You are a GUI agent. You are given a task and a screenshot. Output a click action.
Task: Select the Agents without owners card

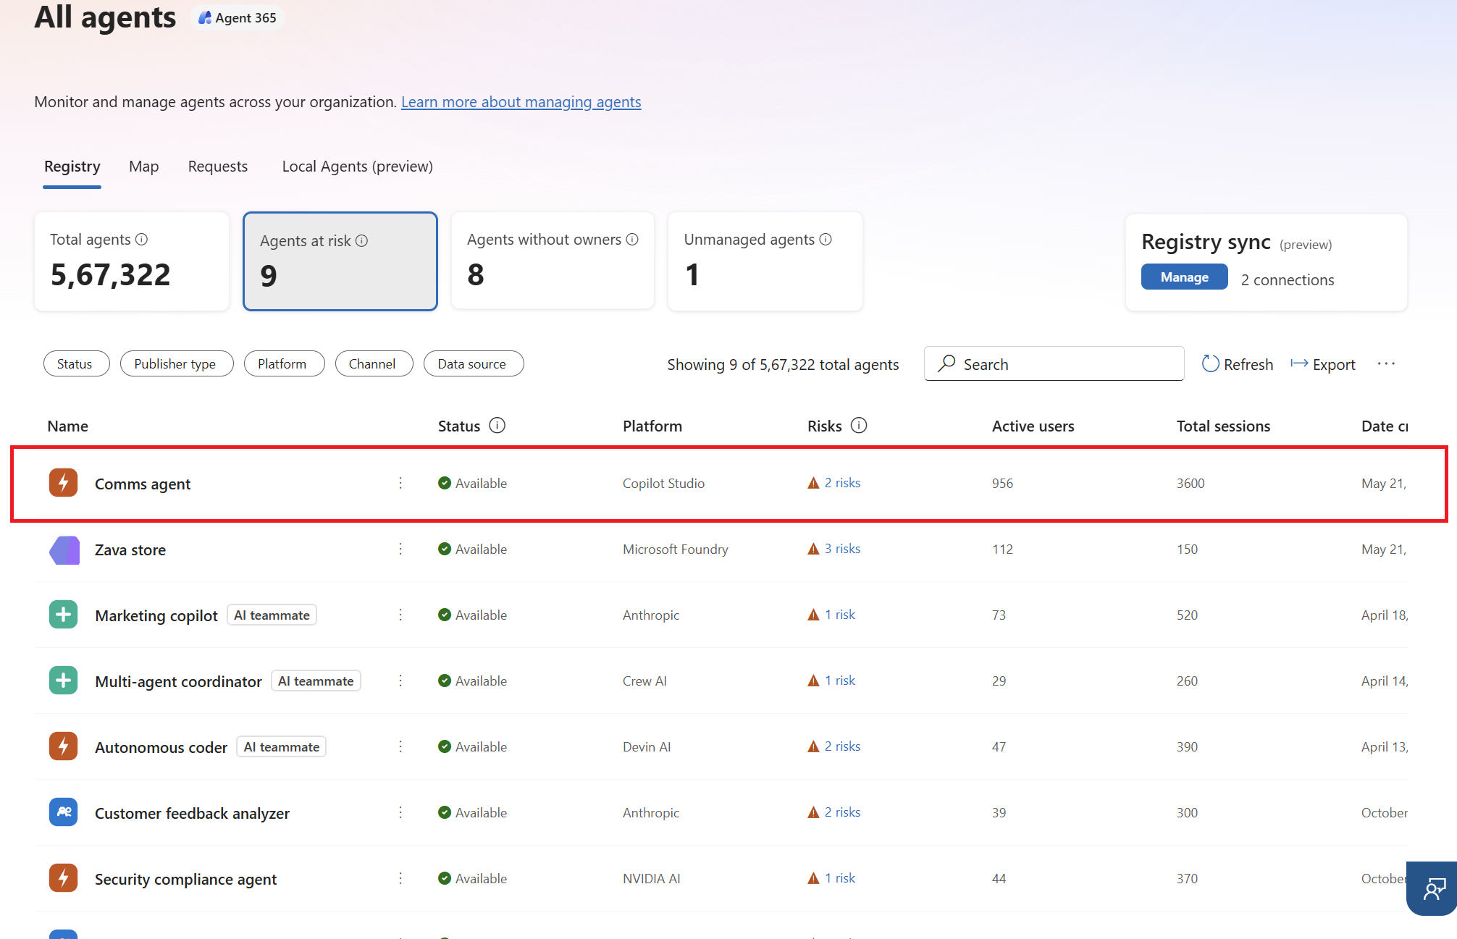[553, 261]
